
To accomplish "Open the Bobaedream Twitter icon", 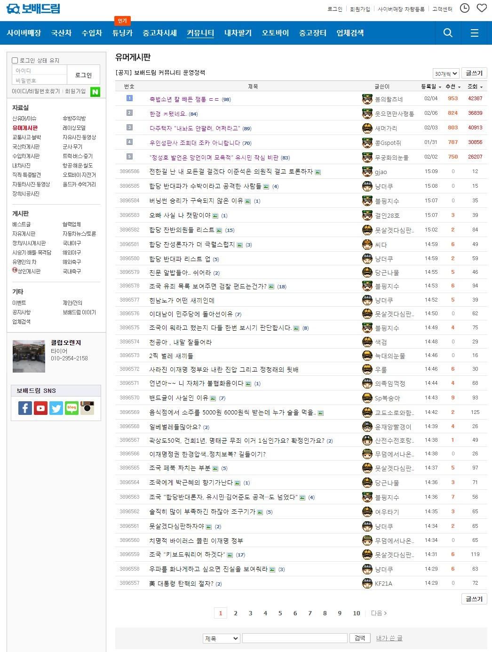I will click(x=56, y=408).
